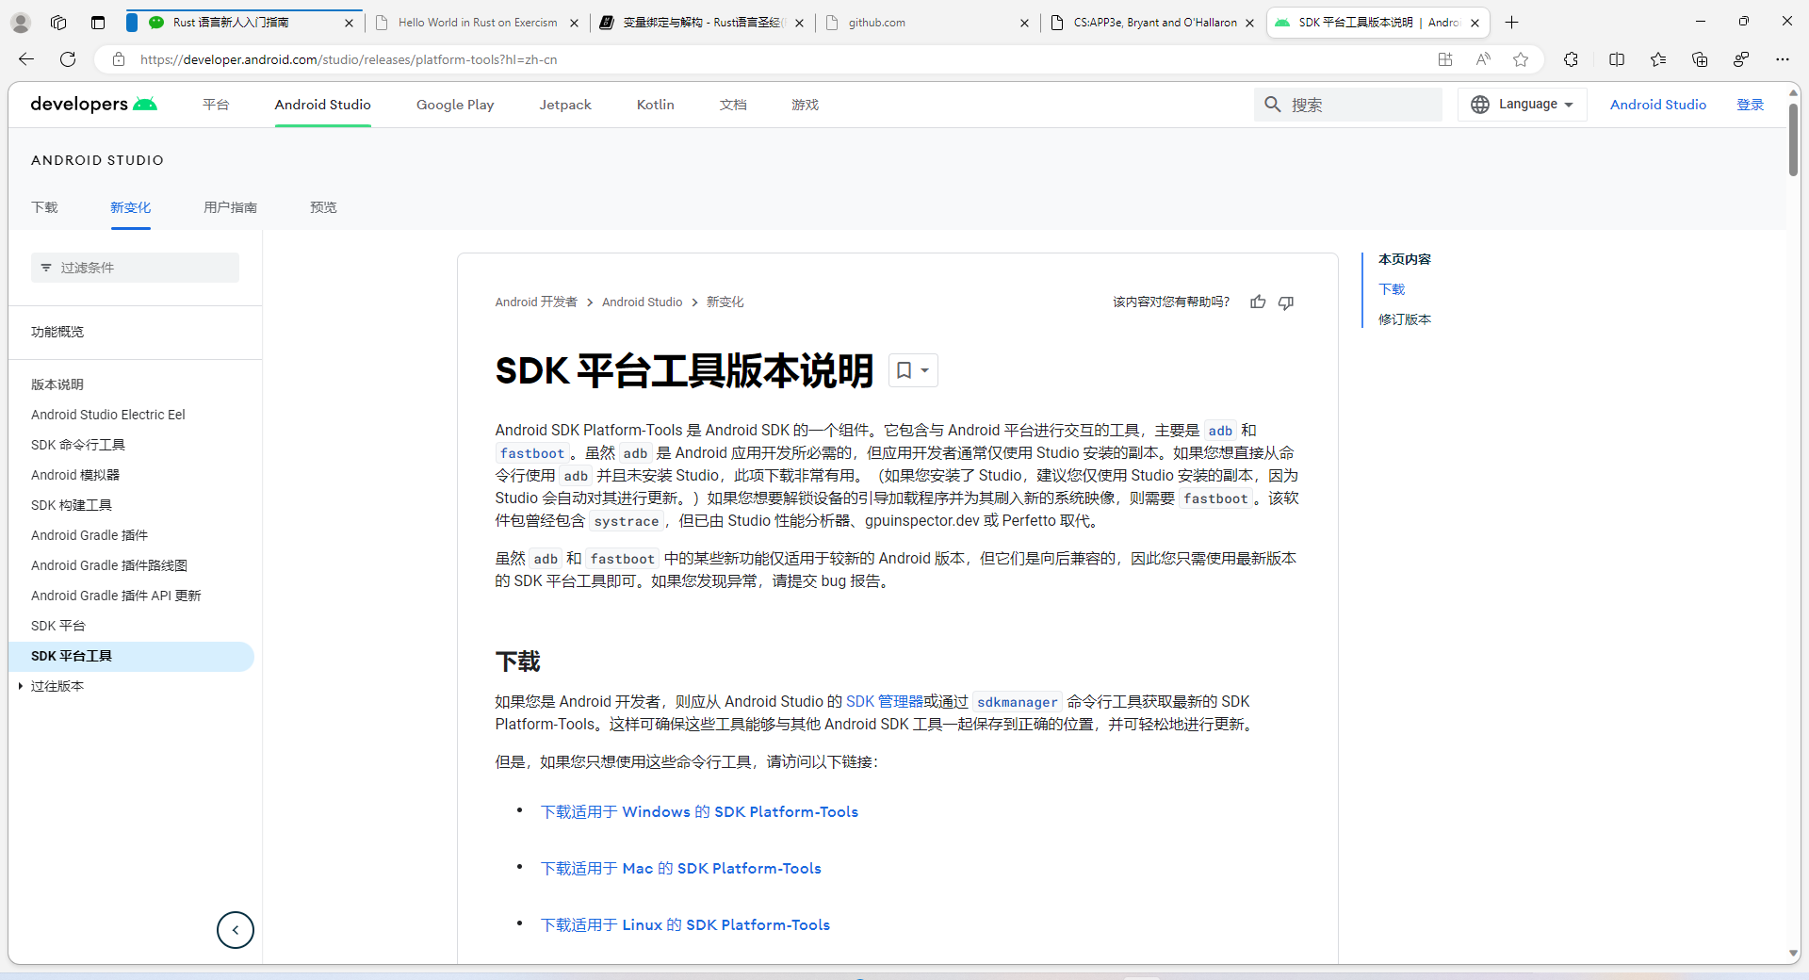Switch to the github.com browser tab
The height and width of the screenshot is (980, 1809).
878,22
